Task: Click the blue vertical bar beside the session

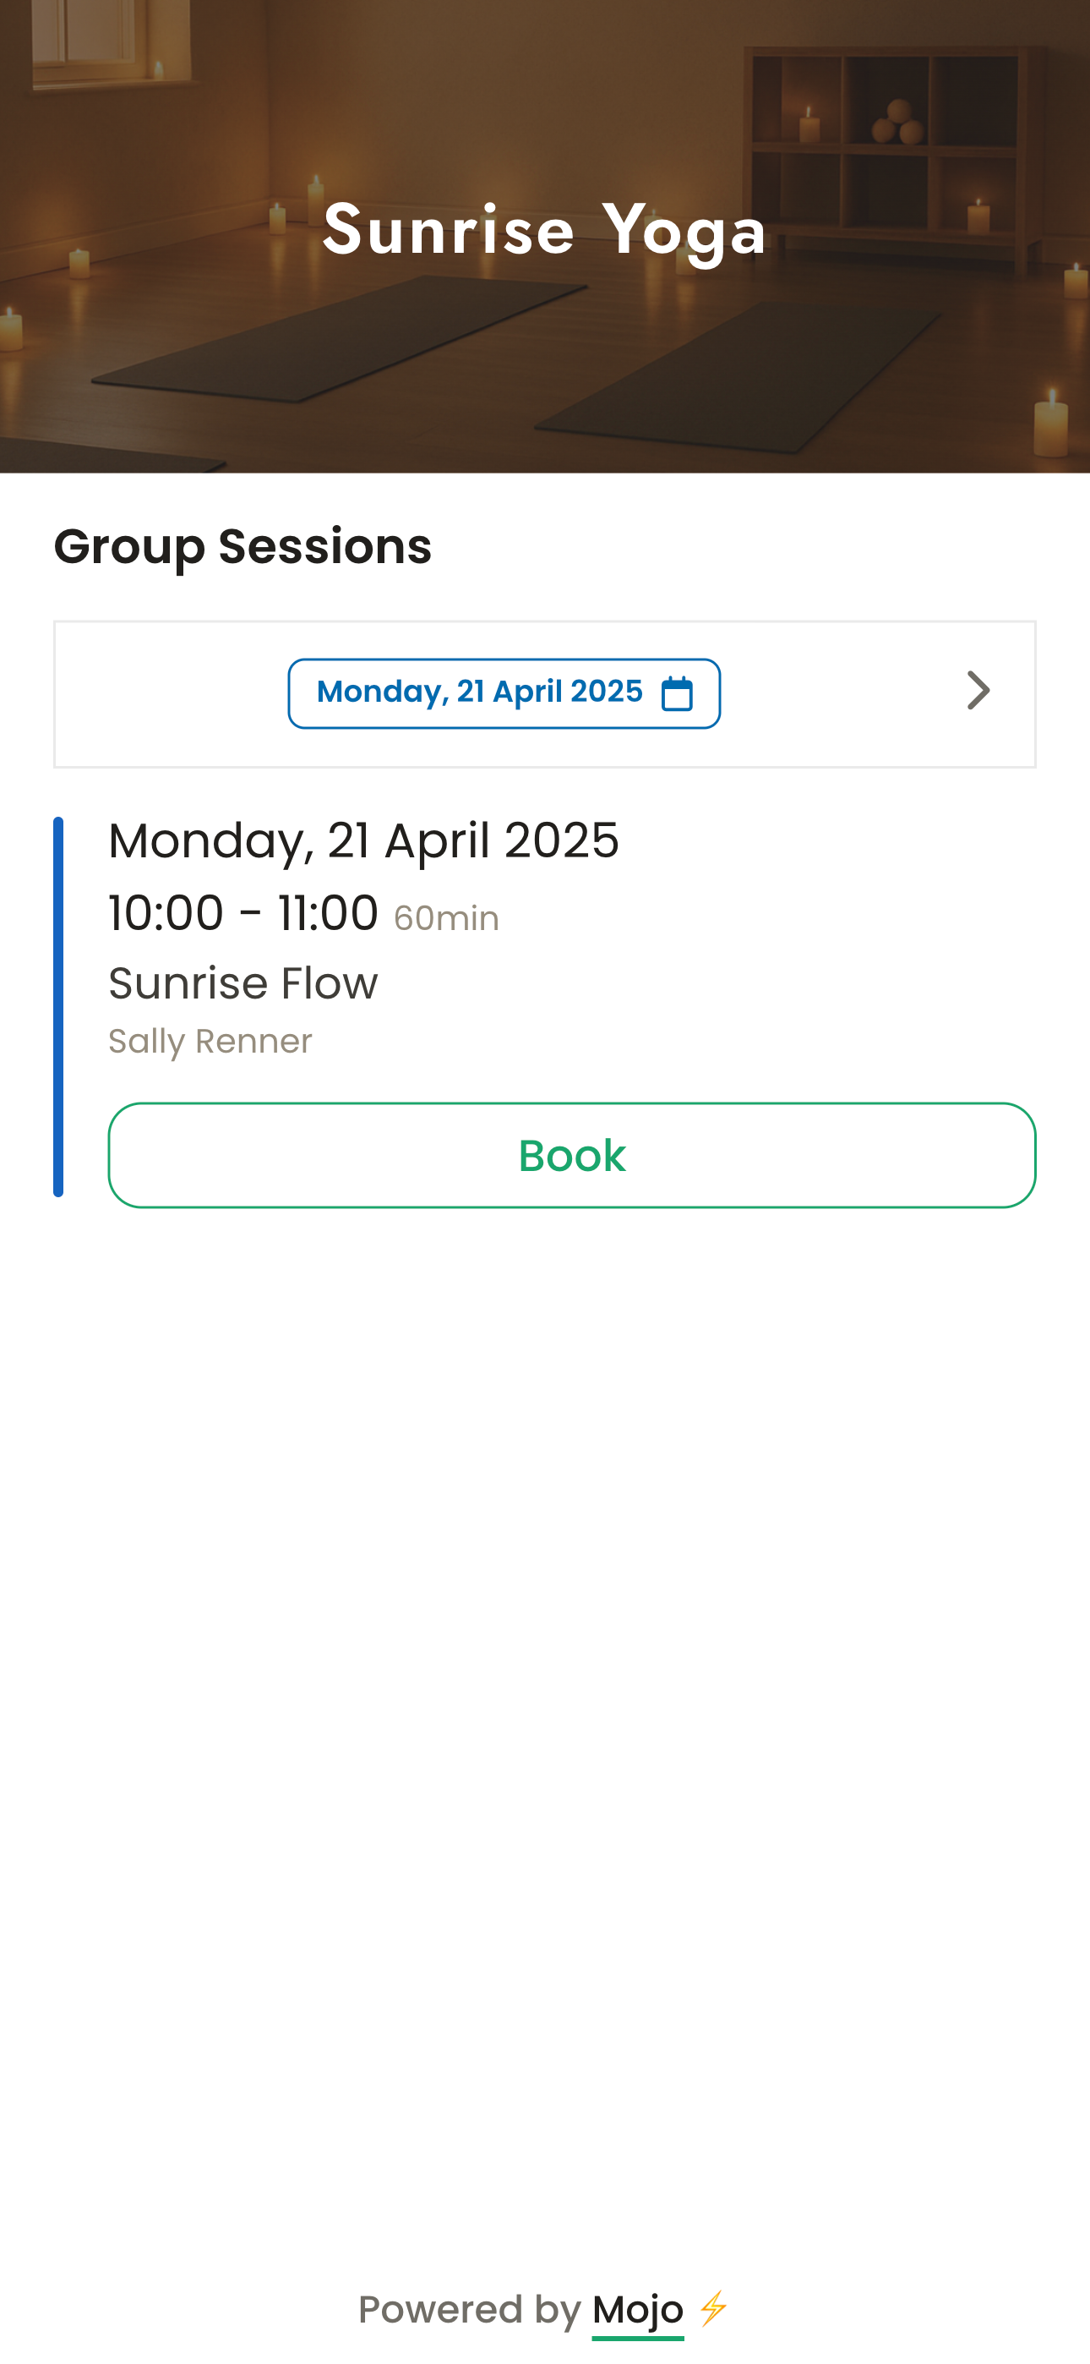Action: 58,1006
